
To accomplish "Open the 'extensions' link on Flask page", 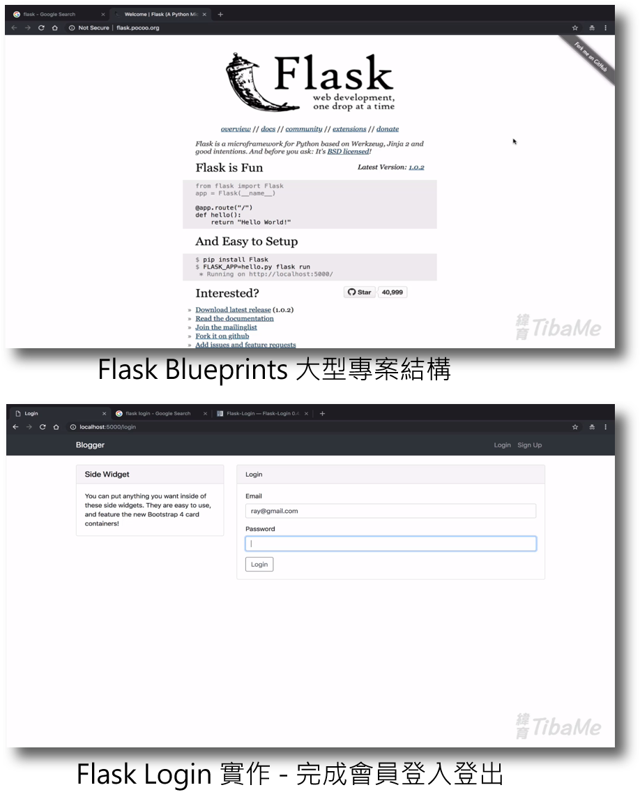I will [349, 129].
